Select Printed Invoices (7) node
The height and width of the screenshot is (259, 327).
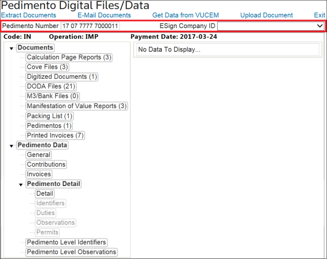55,135
